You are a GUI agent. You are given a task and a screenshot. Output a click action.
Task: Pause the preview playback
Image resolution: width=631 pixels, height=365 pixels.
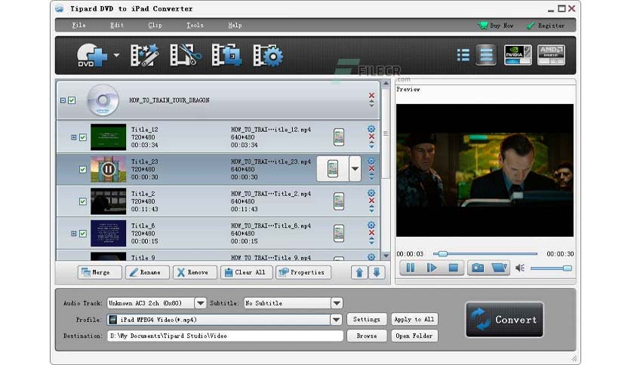pos(411,268)
